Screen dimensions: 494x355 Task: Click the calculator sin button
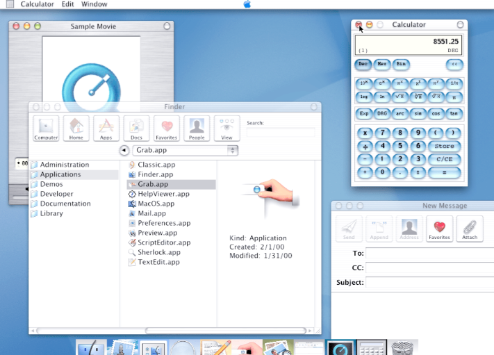418,113
